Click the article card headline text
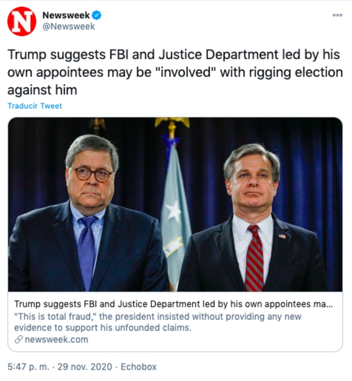 pos(173,304)
